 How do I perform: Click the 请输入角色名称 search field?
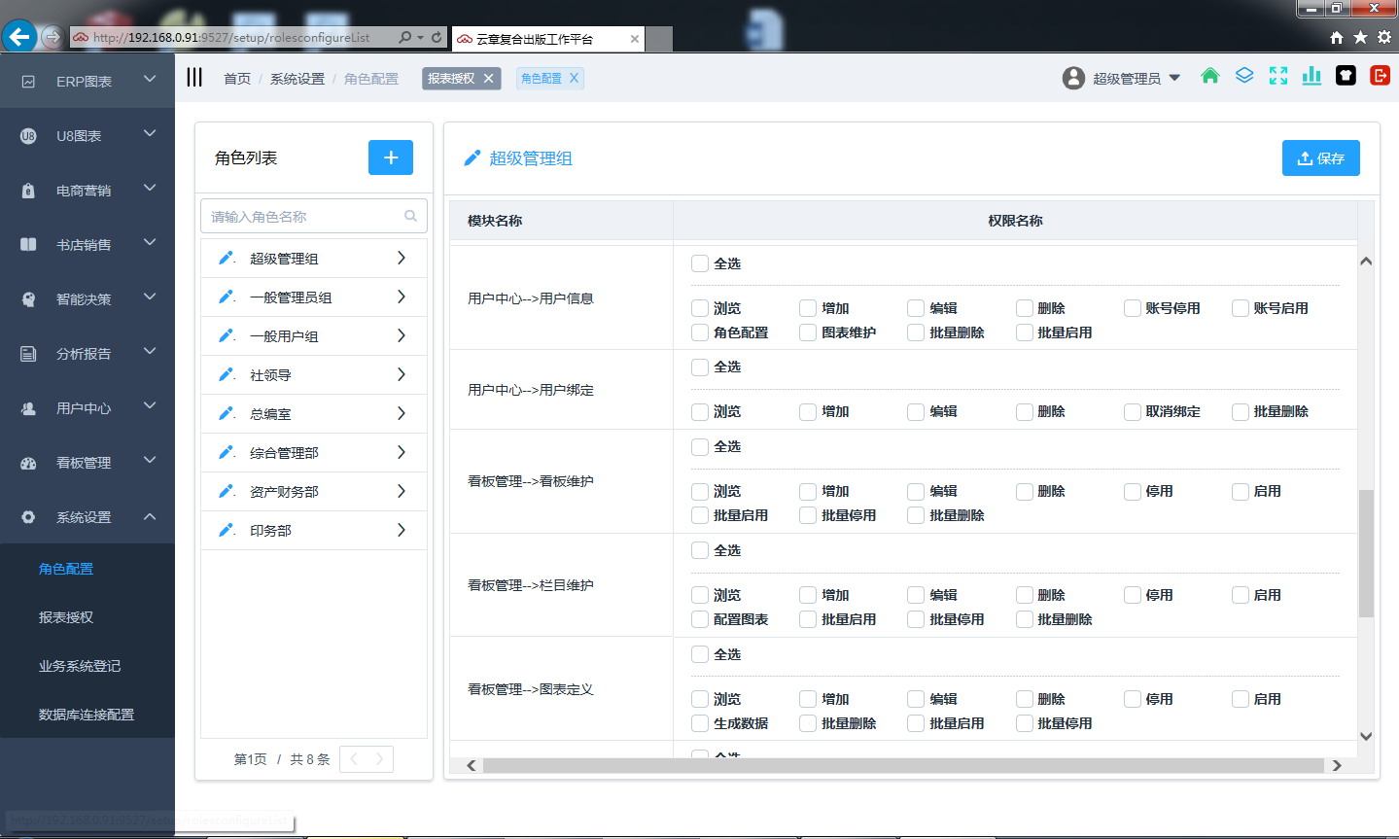314,216
